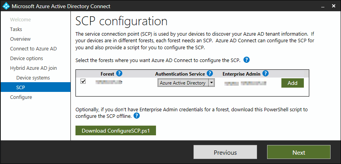Click the Azure AD Connect logo icon
This screenshot has width=341, height=164.
coord(6,6)
